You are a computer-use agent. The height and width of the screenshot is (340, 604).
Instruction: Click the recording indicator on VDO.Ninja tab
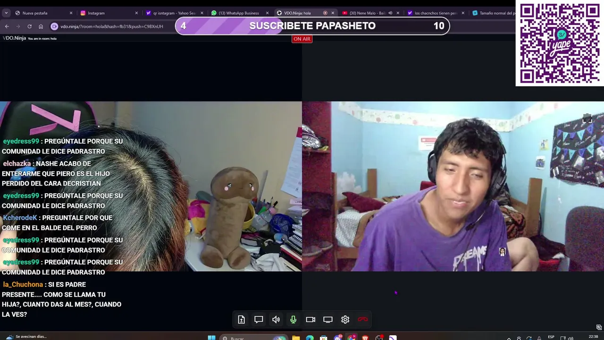click(325, 13)
